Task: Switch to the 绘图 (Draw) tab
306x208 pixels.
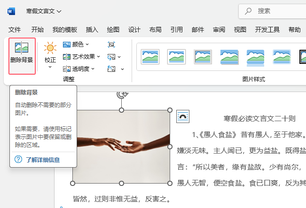Action: coord(113,30)
